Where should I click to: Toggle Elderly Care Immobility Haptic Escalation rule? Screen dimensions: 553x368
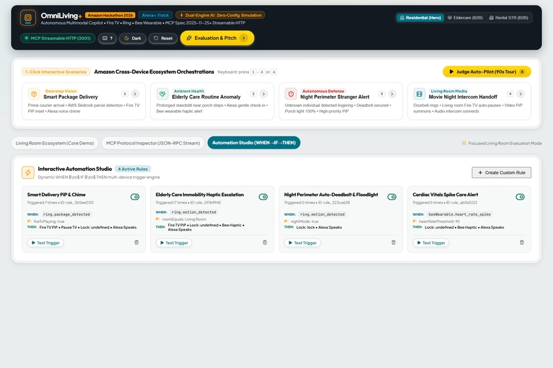[x=263, y=197]
